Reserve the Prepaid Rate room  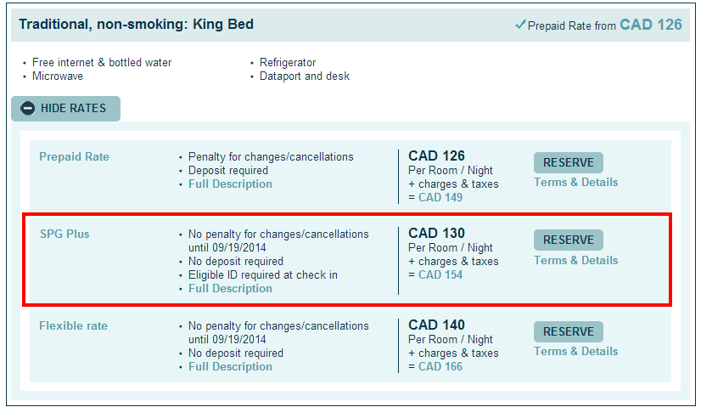pyautogui.click(x=569, y=162)
